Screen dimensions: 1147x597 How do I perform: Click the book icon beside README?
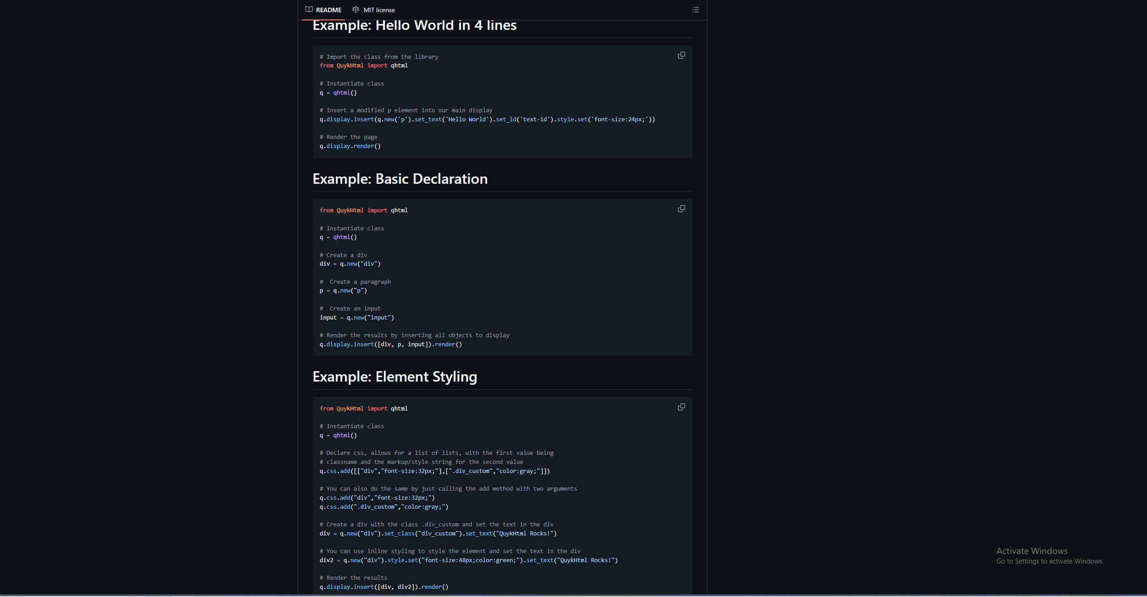309,10
